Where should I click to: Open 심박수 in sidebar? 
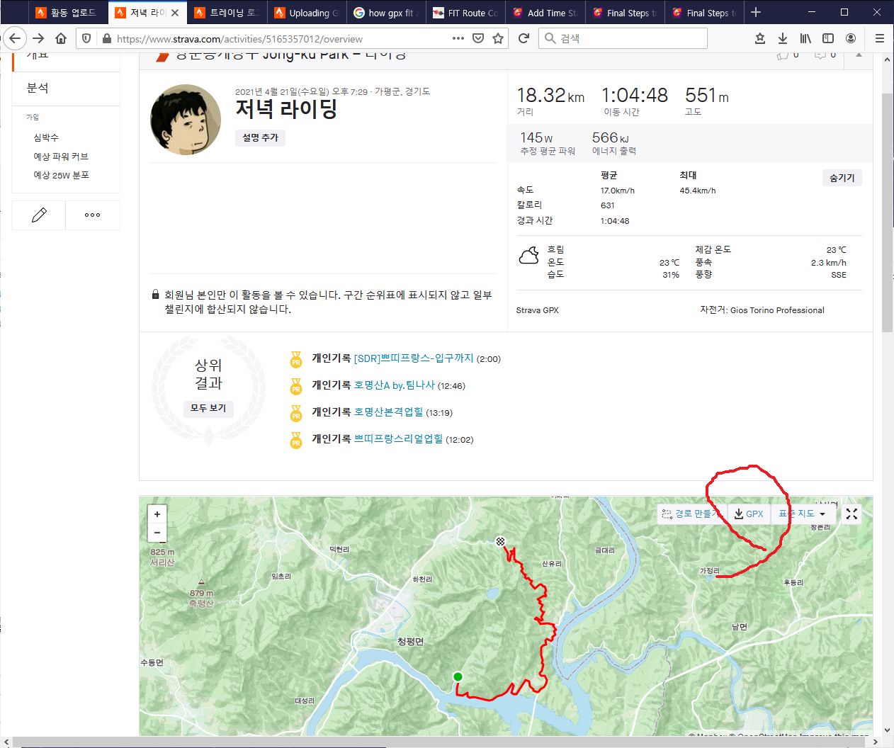(46, 137)
